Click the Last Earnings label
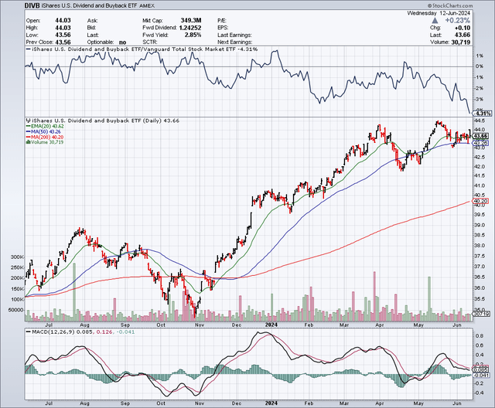495x408 pixels. click(x=234, y=35)
